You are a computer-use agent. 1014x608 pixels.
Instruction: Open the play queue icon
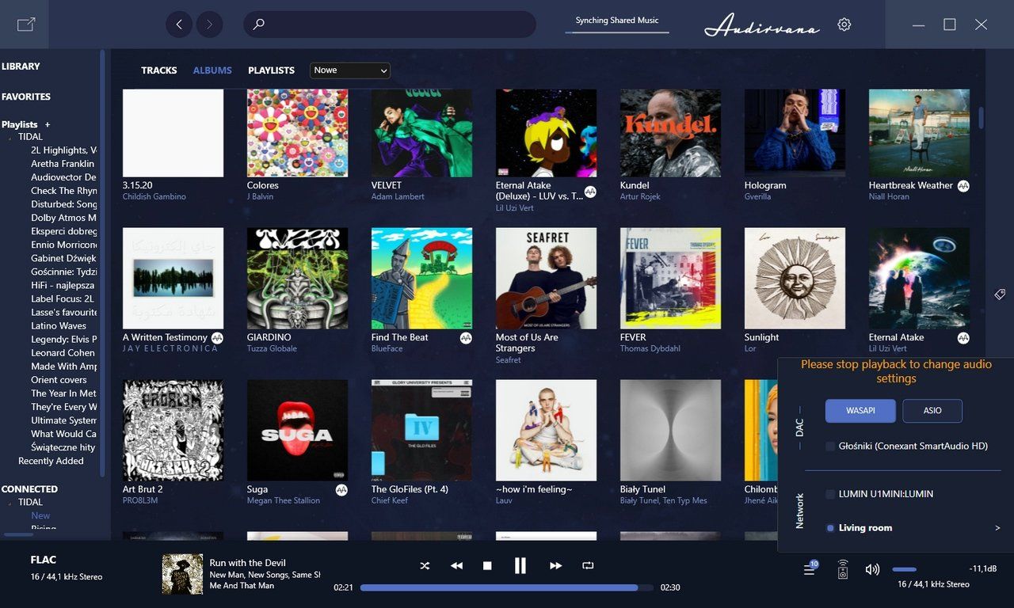(810, 569)
